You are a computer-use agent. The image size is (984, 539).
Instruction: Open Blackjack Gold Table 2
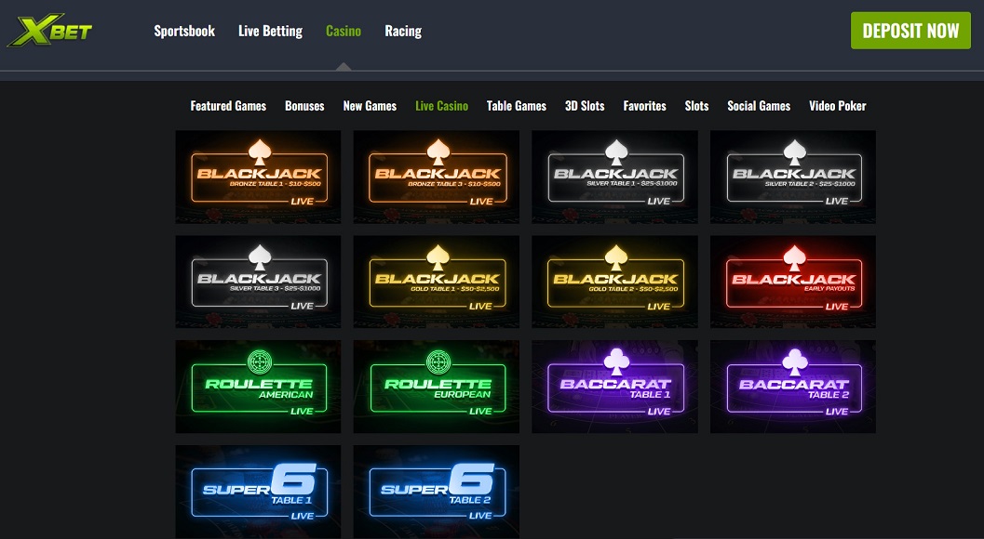[x=614, y=282]
